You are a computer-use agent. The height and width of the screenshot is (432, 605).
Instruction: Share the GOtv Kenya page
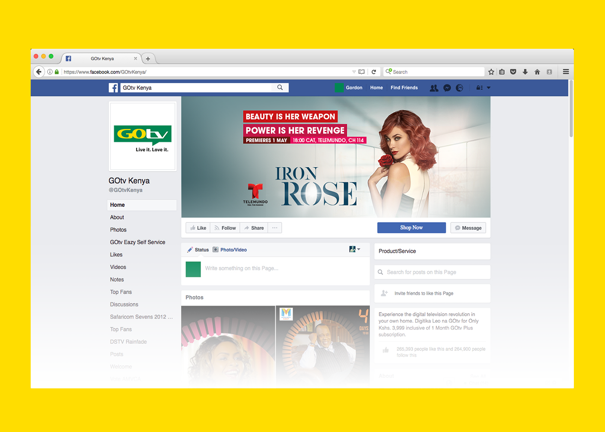254,228
